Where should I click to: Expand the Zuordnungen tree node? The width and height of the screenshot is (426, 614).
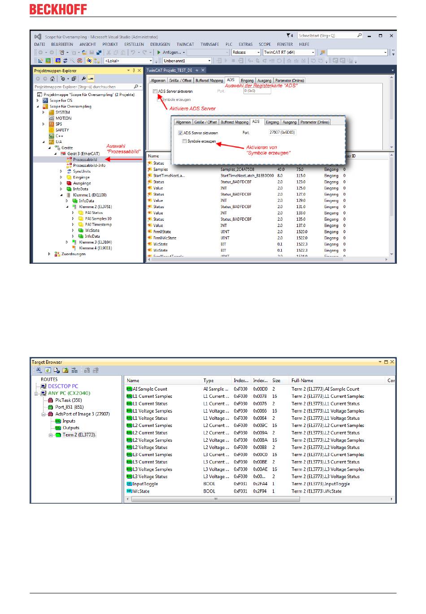tap(49, 254)
